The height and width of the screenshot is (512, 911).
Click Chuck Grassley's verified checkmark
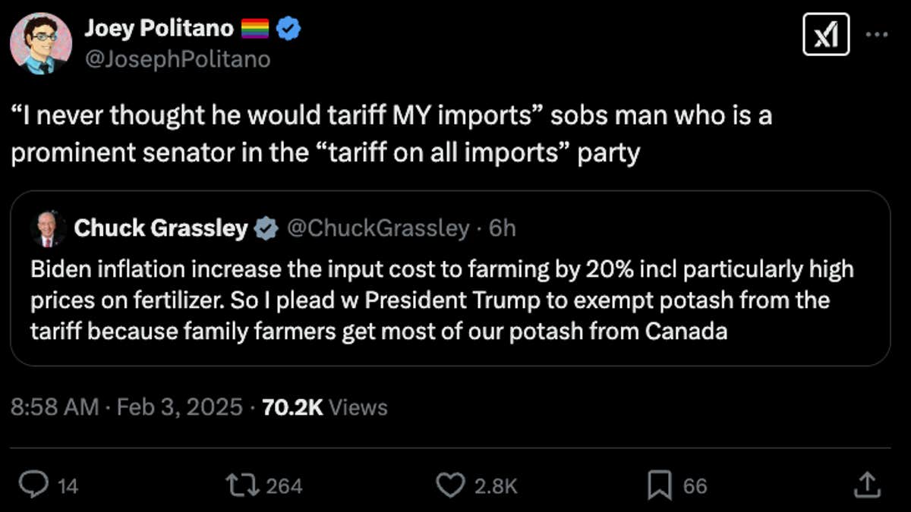point(266,228)
